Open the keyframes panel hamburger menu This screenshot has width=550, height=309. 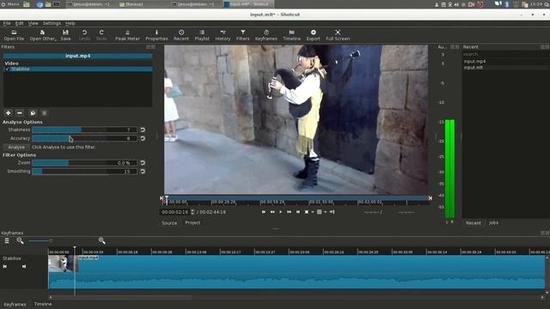click(x=7, y=240)
